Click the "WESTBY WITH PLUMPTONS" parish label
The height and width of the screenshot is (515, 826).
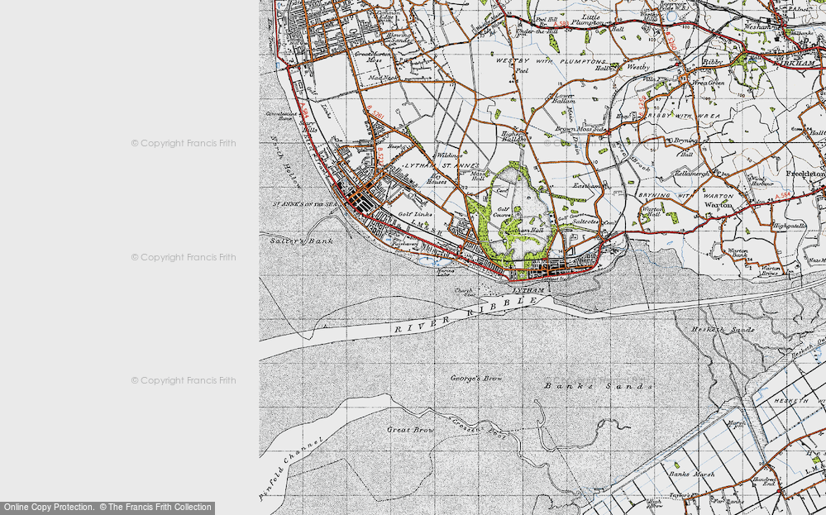(x=551, y=61)
